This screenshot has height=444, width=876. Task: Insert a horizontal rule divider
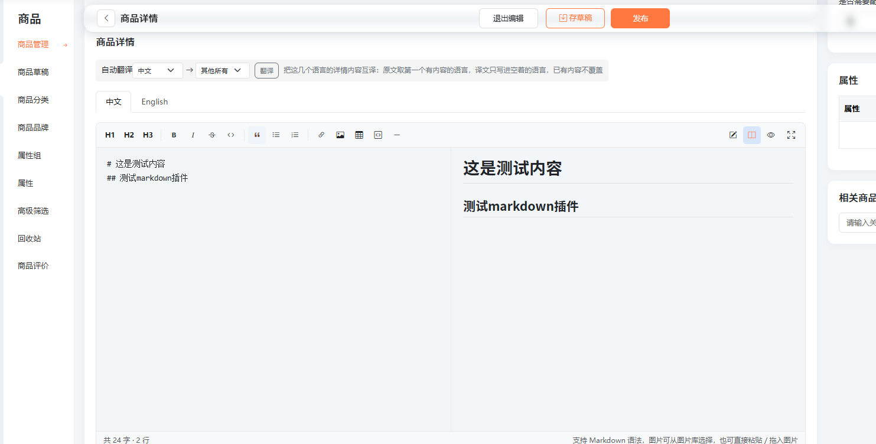point(397,135)
